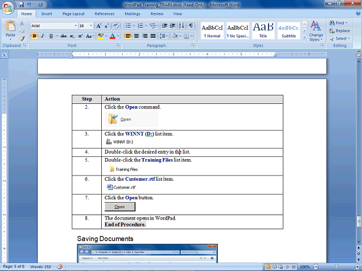Switch to the Insert tab
The image size is (362, 271).
pos(46,14)
